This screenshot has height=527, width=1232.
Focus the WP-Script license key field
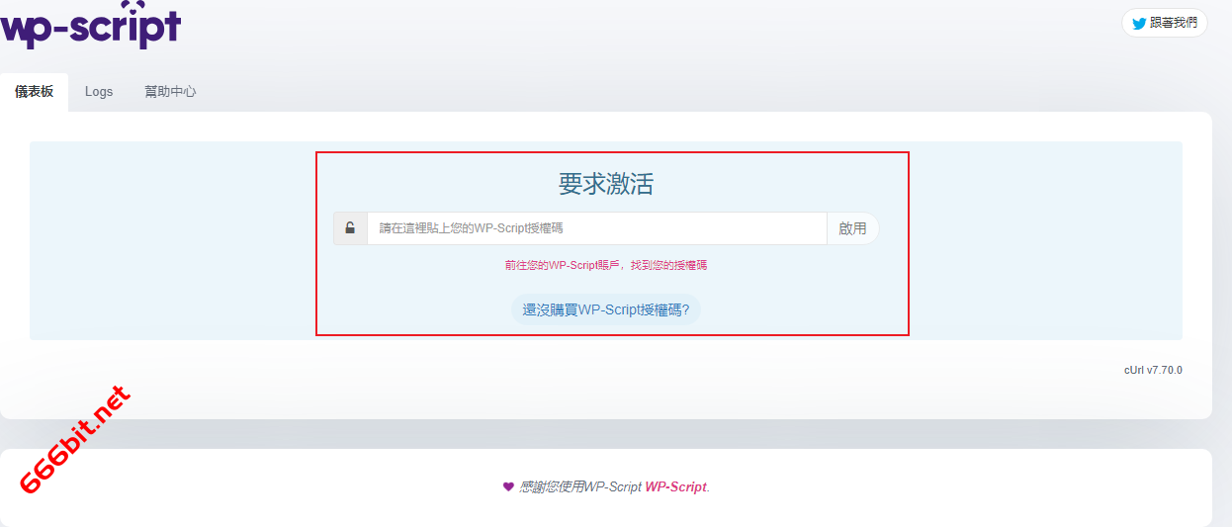coord(597,228)
